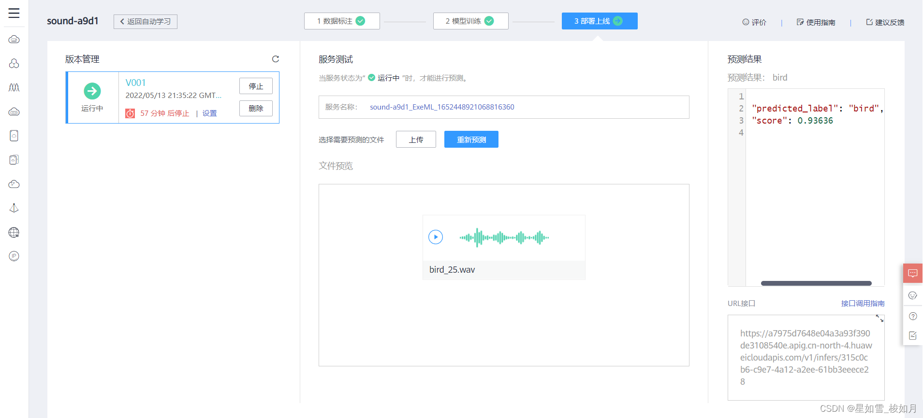
Task: Open the wave-shaped sidebar icon
Action: pos(14,87)
